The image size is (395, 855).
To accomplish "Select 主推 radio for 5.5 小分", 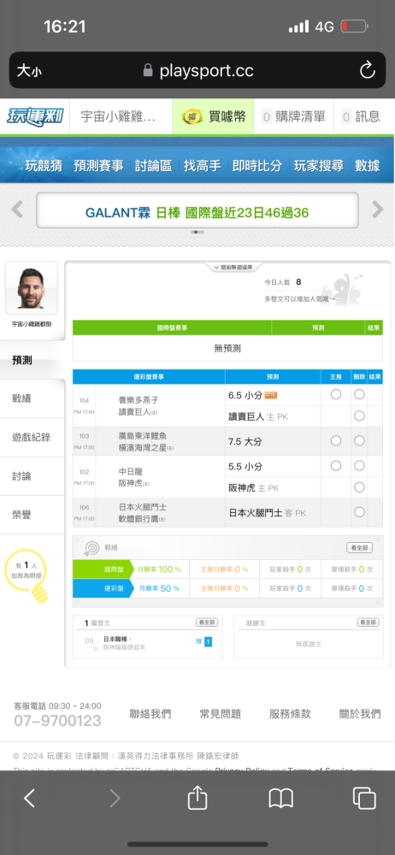I will 336,465.
